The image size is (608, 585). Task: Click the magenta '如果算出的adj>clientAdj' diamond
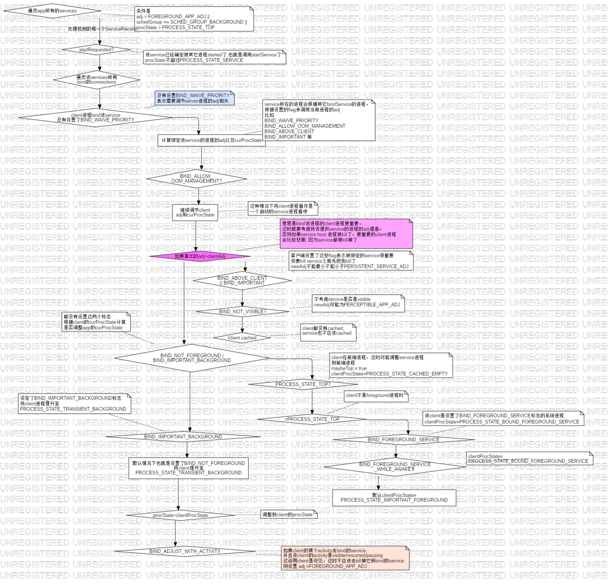(200, 256)
